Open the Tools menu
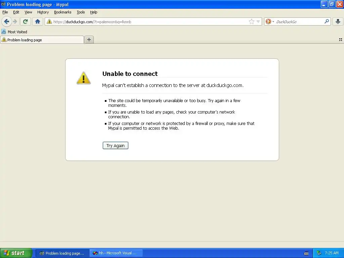Screen dimensions: 344x258 81,12
